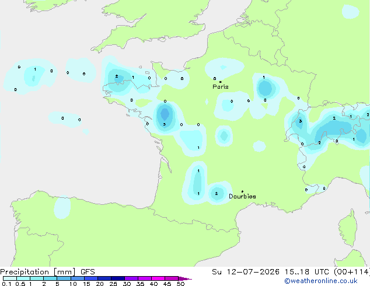The height and width of the screenshot is (286, 370).
Task: Pick the 5–10 mm legend swatch
Action: pyautogui.click(x=64, y=278)
